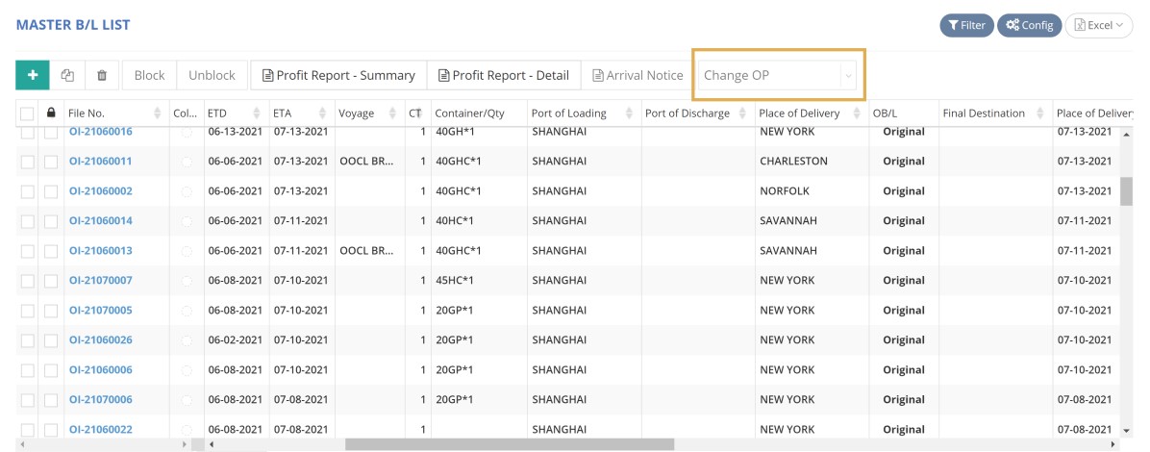Open Profit Report - Summary
The image size is (1150, 452).
click(x=338, y=75)
